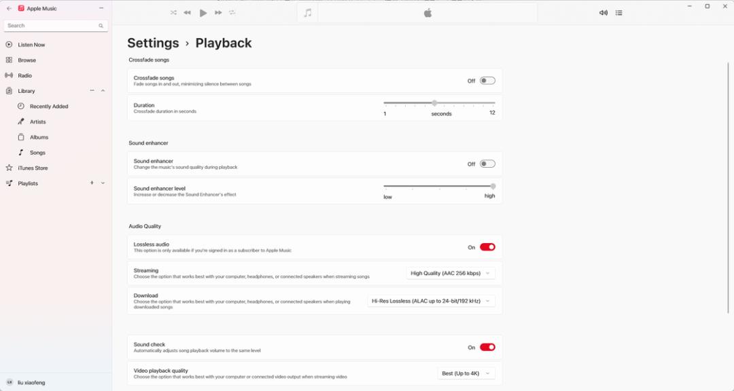Open the Download quality dropdown

pyautogui.click(x=431, y=301)
